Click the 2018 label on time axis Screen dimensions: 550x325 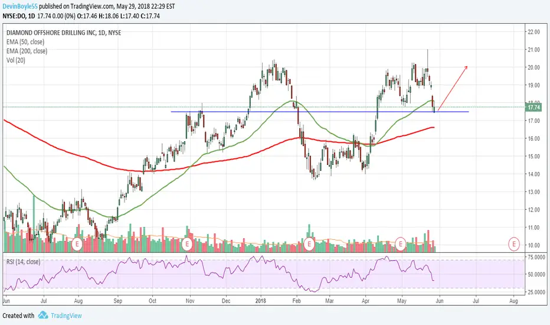click(x=261, y=301)
